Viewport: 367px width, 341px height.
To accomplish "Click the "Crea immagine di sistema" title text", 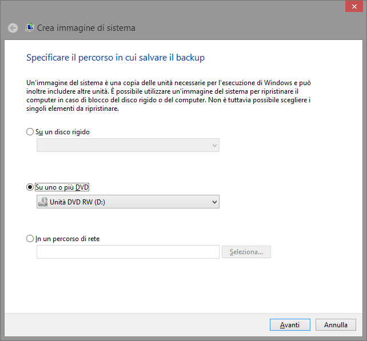I will (86, 27).
